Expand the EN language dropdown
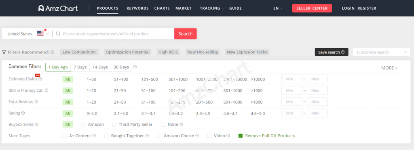414x150 pixels. tap(278, 8)
